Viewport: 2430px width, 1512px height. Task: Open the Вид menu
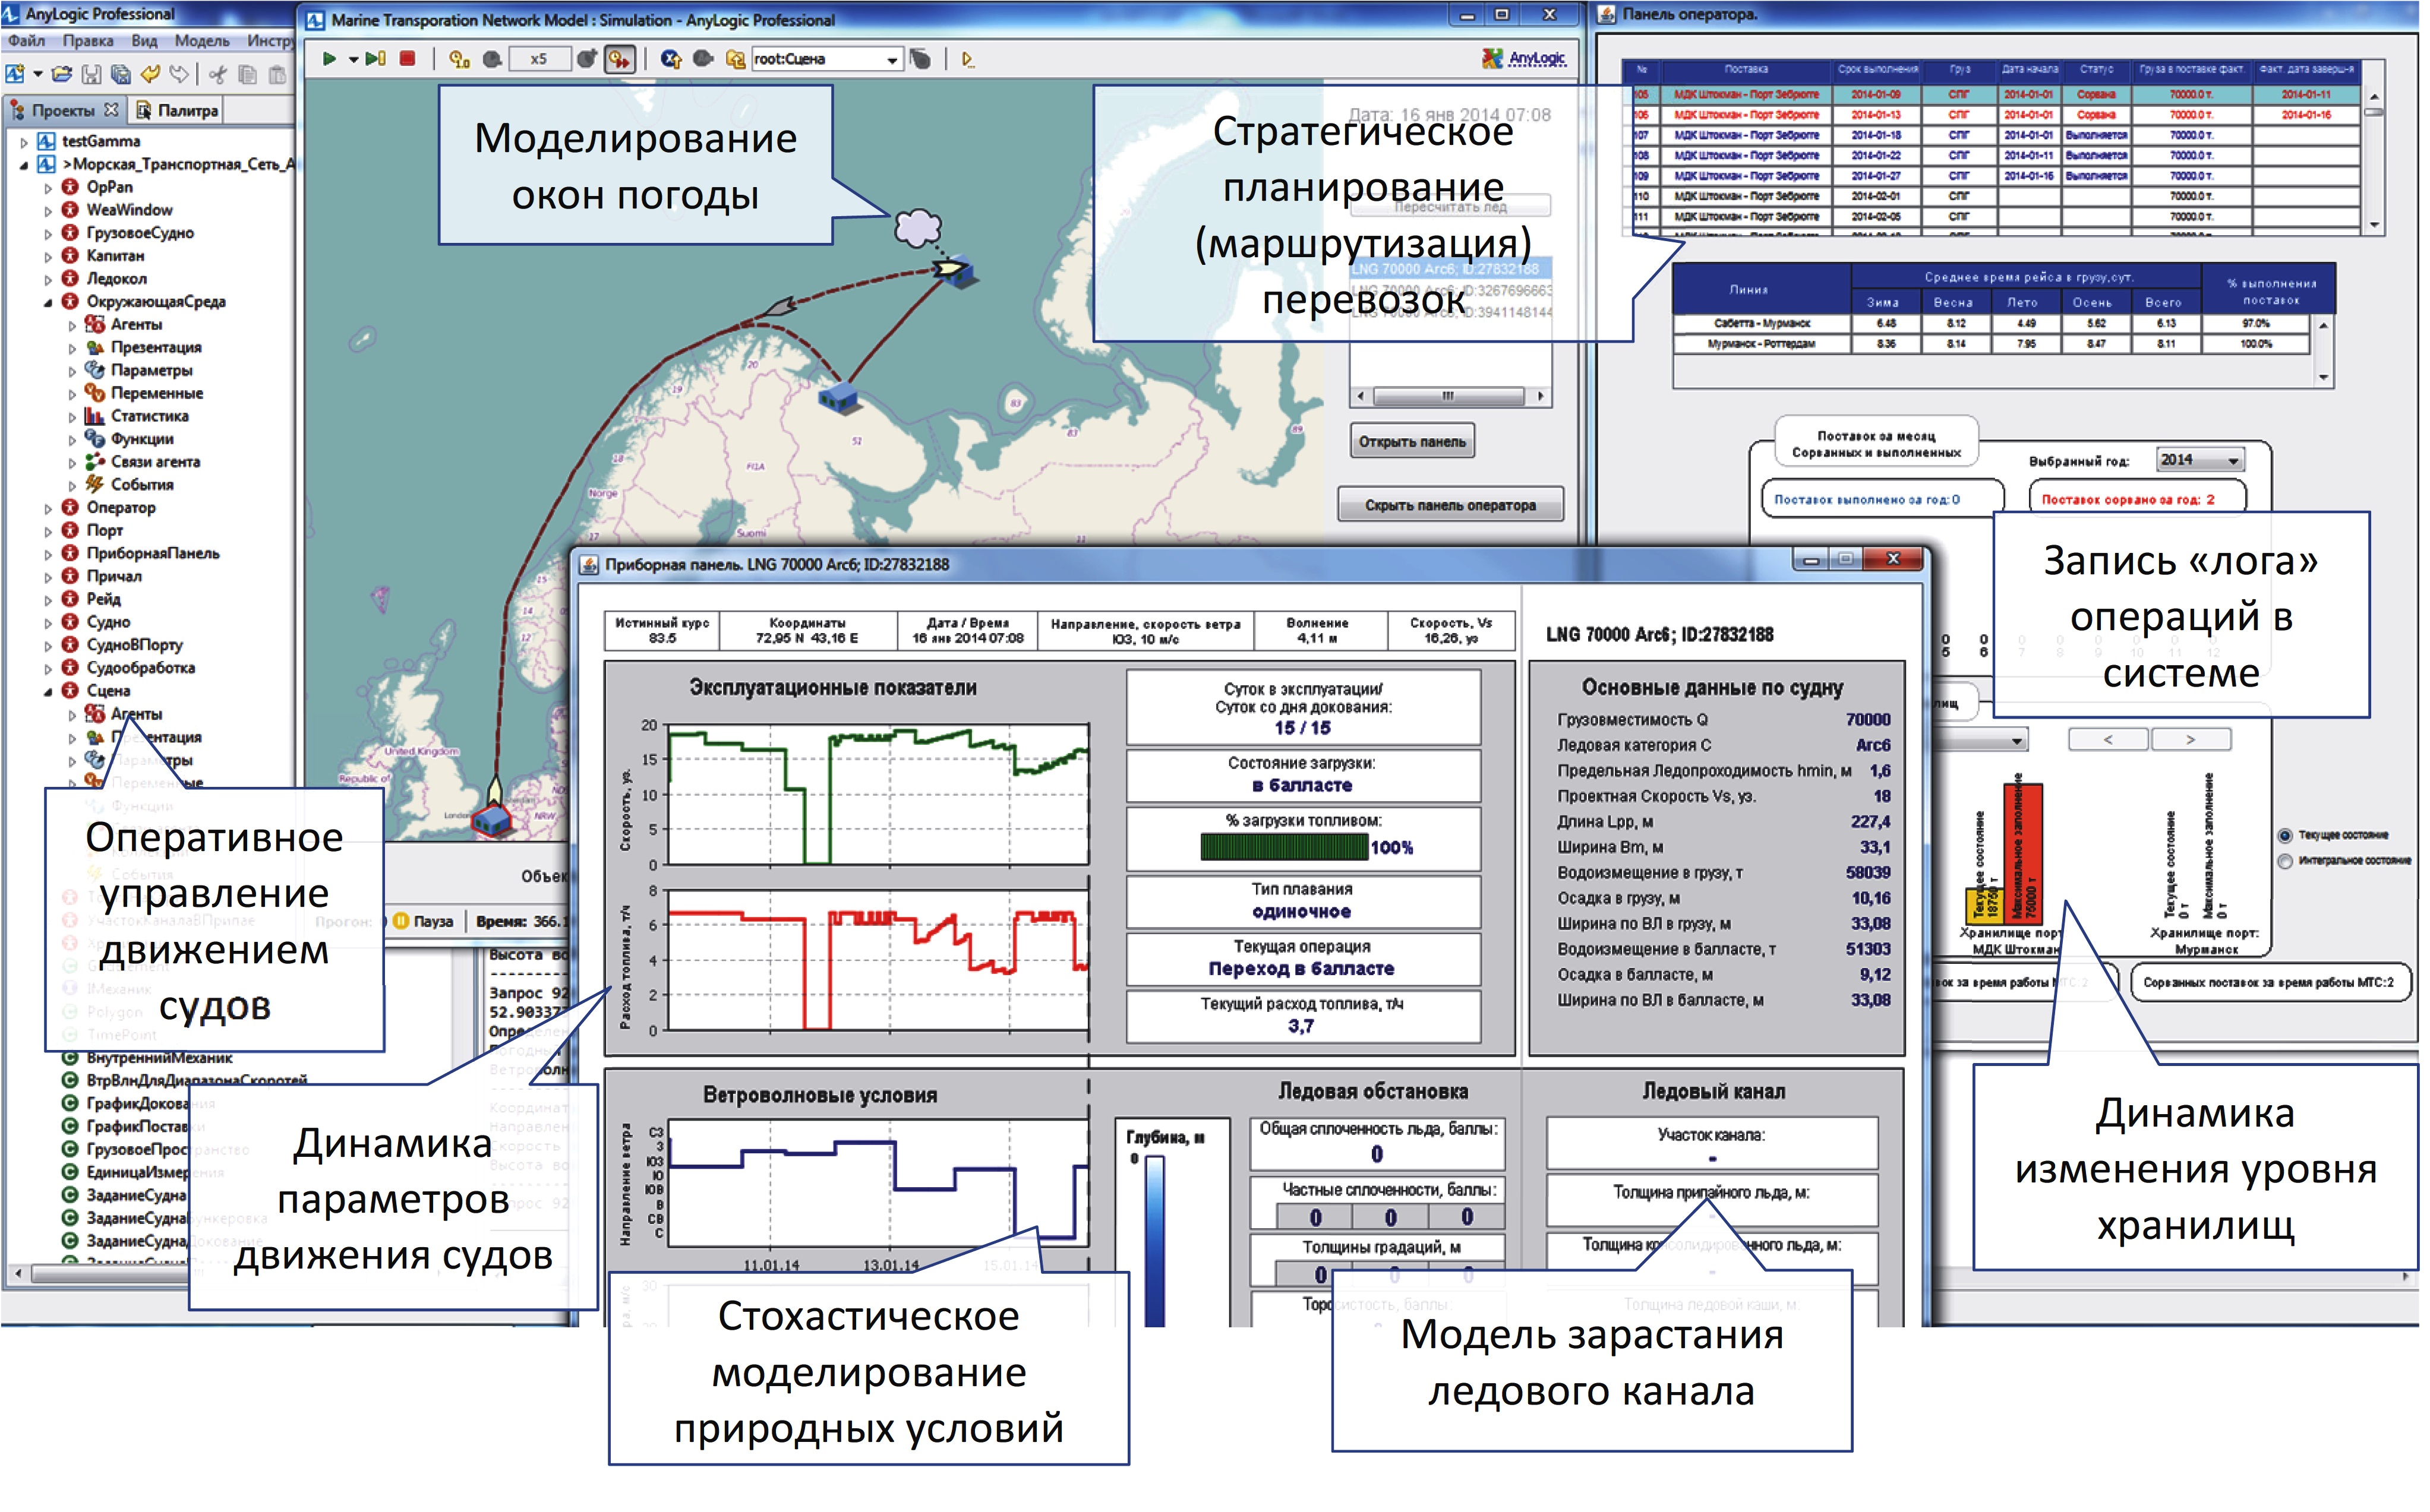(x=144, y=41)
